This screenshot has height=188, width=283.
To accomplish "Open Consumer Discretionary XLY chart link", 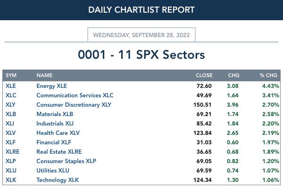I will point(74,105).
